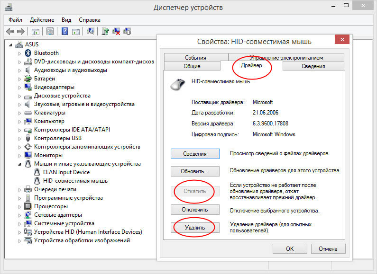The image size is (377, 274).
Task: Select HID-совместимая мышь in device tree
Action: (75, 181)
